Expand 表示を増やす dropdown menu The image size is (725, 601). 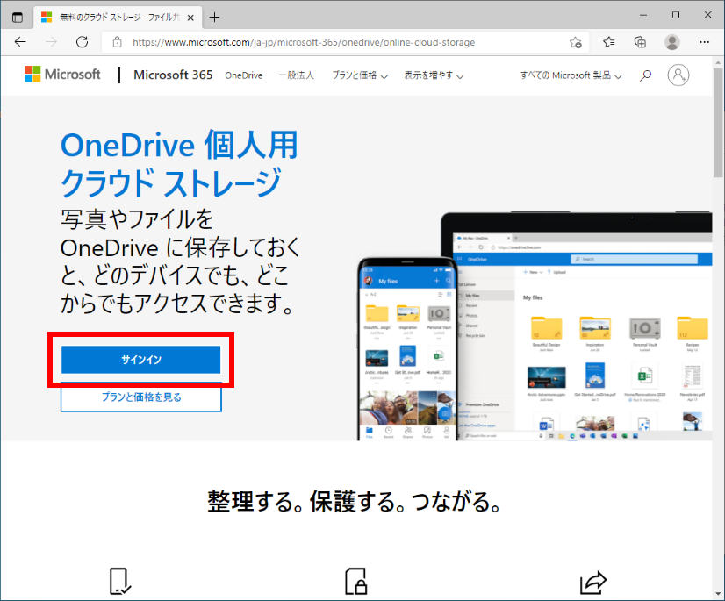pyautogui.click(x=434, y=75)
